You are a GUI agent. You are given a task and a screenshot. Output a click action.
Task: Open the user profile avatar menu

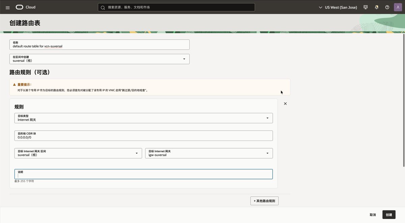(x=398, y=7)
